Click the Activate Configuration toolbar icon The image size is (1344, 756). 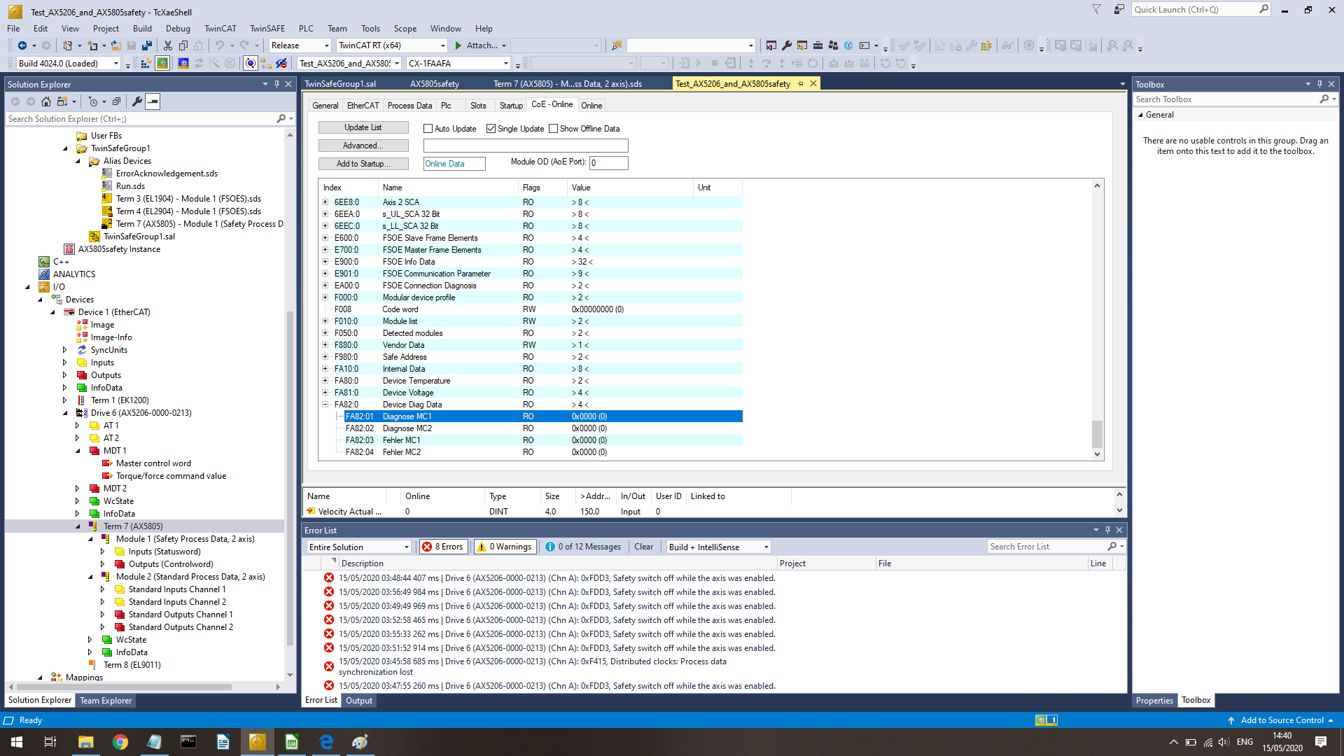coord(146,64)
